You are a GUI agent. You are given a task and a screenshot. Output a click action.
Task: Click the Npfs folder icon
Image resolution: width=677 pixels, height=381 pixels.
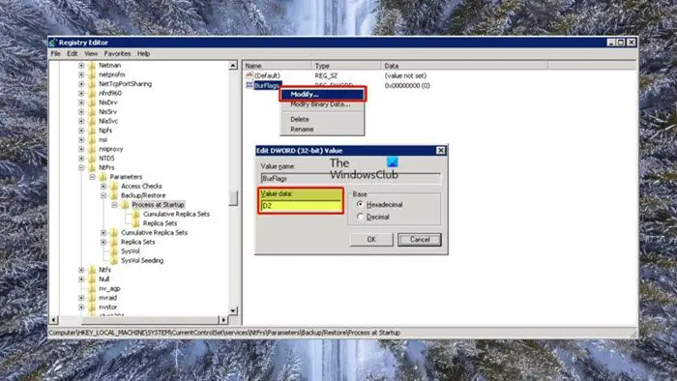pos(92,131)
